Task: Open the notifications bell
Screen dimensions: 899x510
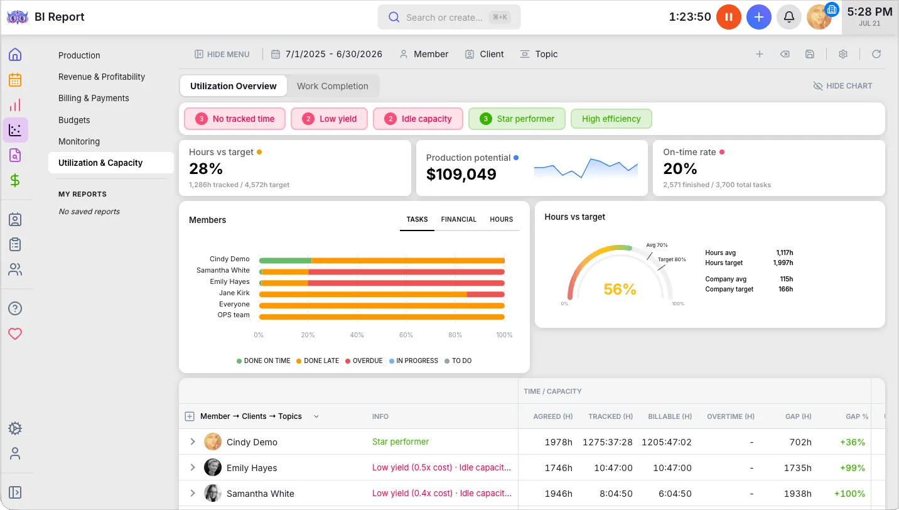Action: coord(789,17)
